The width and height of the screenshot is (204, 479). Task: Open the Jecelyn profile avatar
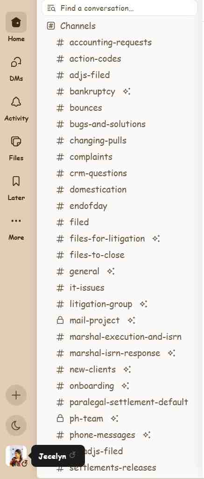click(16, 456)
